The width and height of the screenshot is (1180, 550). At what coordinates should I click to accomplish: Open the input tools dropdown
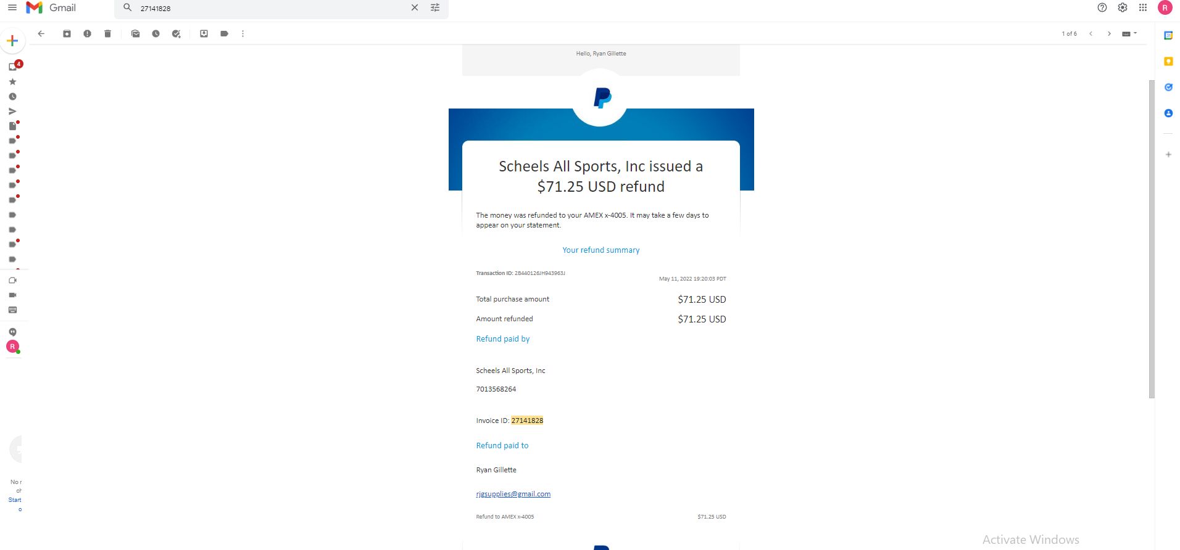pos(1129,34)
